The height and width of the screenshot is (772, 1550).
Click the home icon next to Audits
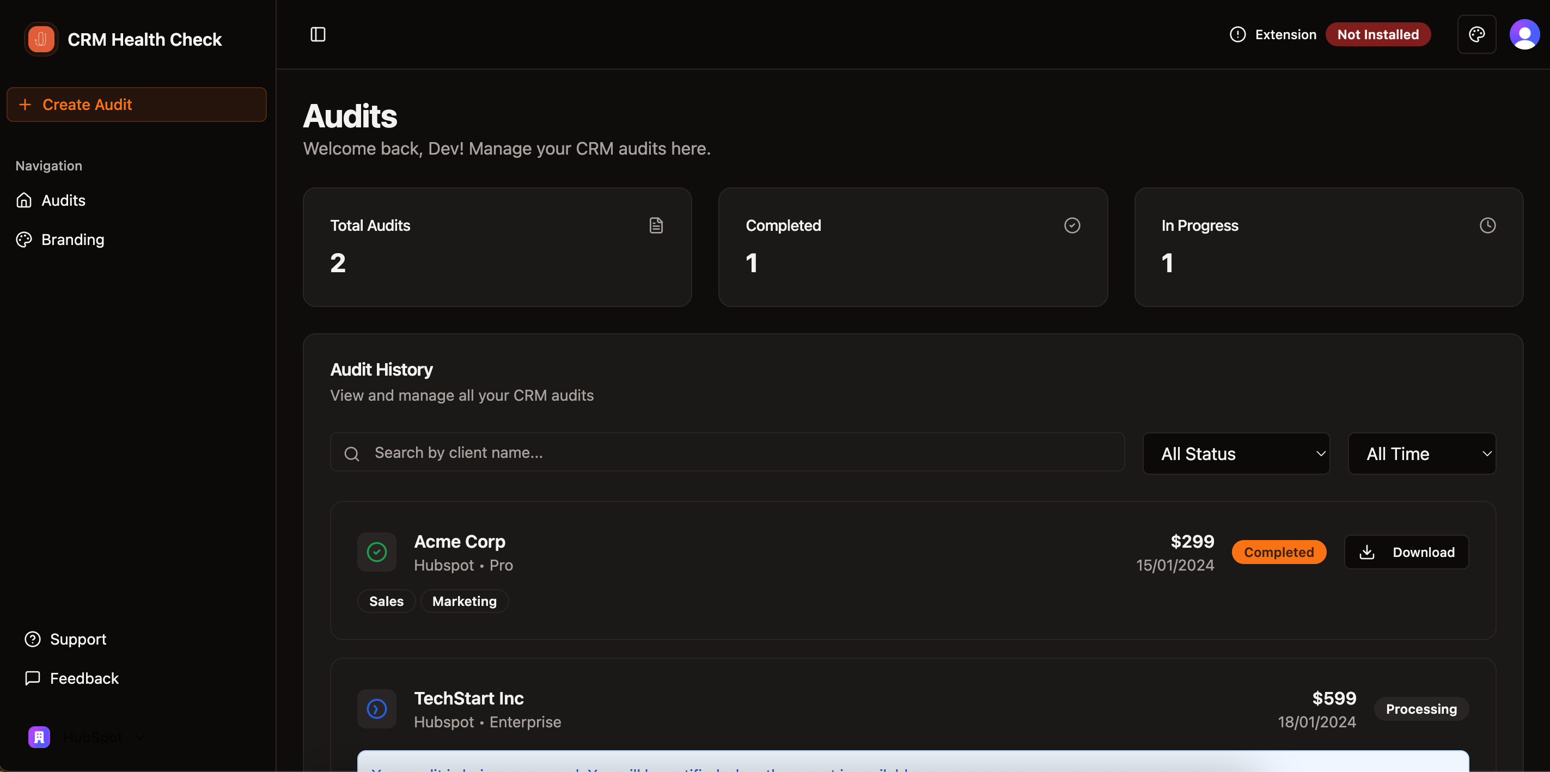point(24,200)
